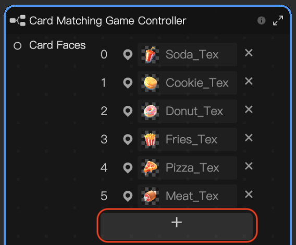The width and height of the screenshot is (296, 245).
Task: Remove the Soda_Tex entry
Action: [x=249, y=53]
